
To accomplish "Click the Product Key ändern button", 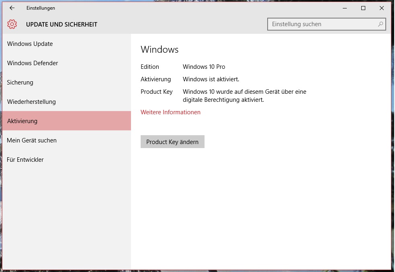I will click(172, 142).
